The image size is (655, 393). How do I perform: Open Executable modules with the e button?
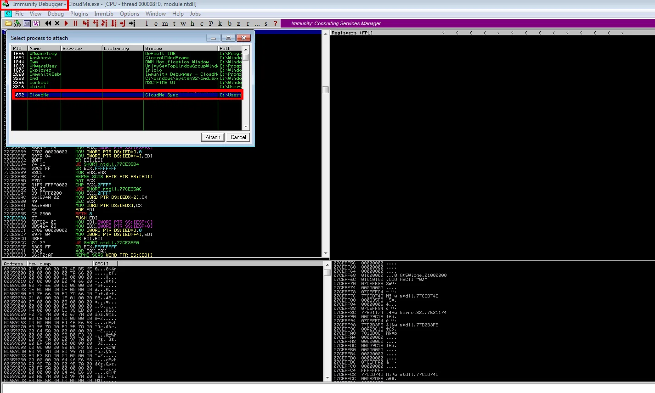[x=156, y=23]
